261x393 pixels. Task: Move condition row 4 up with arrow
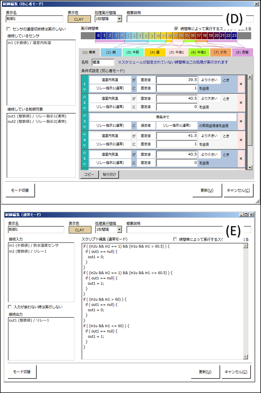click(85, 134)
